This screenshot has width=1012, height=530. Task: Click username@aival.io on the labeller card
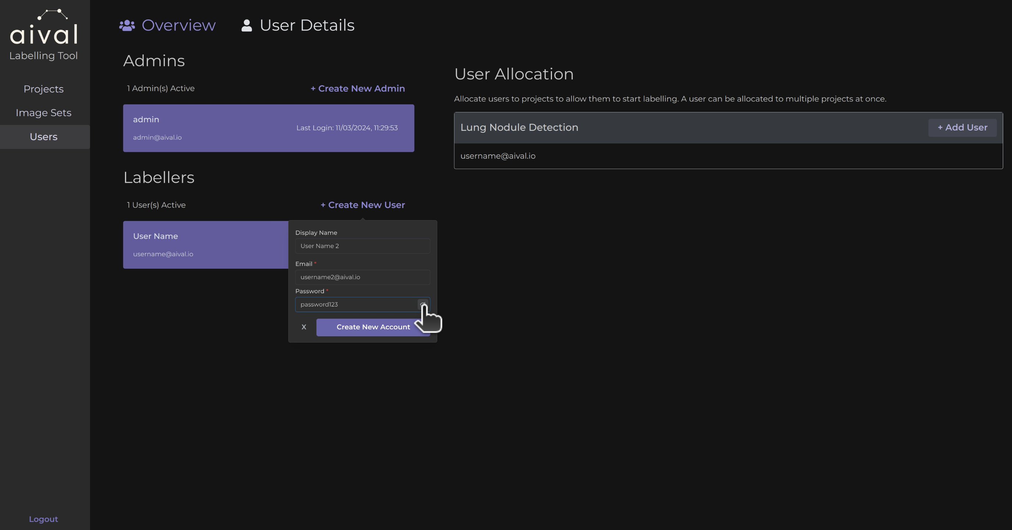163,254
